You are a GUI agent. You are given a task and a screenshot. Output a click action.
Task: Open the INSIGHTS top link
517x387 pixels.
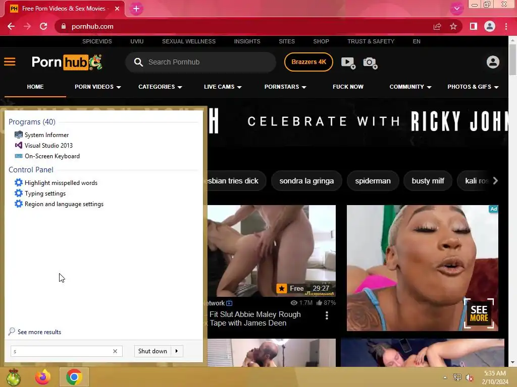pos(247,41)
